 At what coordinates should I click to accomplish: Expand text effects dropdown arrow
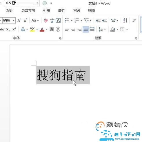[x=27, y=29]
